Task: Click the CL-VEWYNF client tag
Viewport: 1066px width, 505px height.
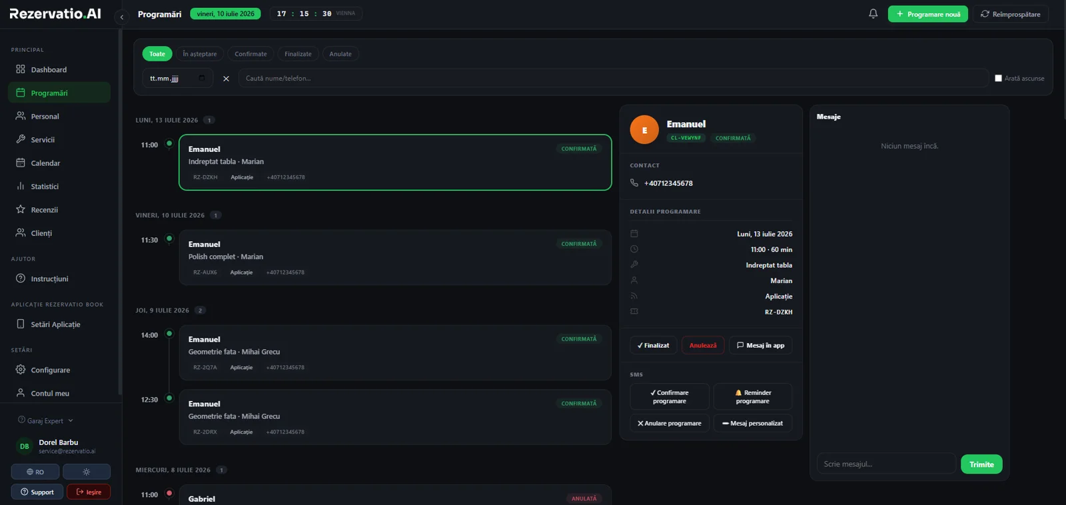Action: click(x=686, y=138)
